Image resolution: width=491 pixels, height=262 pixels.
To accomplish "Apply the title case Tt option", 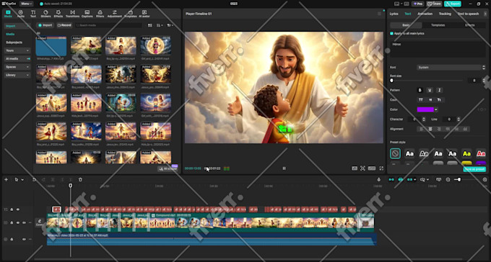I will tap(439, 100).
